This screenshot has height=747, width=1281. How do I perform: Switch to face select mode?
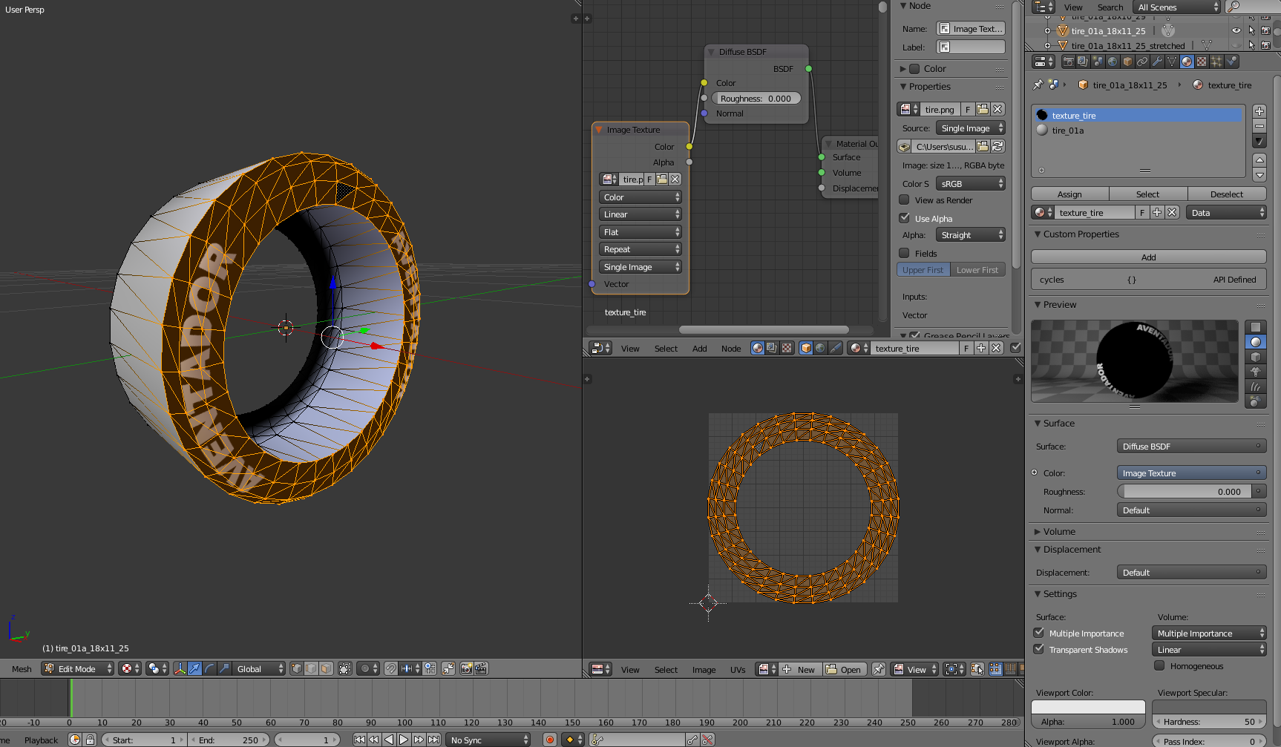(x=327, y=668)
